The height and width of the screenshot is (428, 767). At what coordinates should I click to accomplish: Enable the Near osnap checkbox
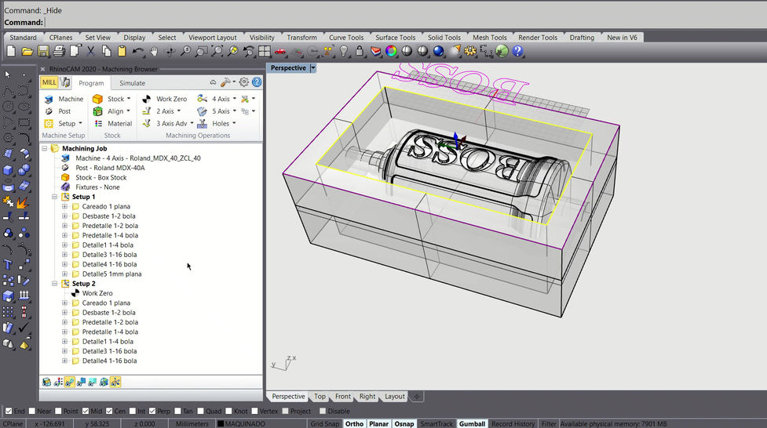coord(31,411)
